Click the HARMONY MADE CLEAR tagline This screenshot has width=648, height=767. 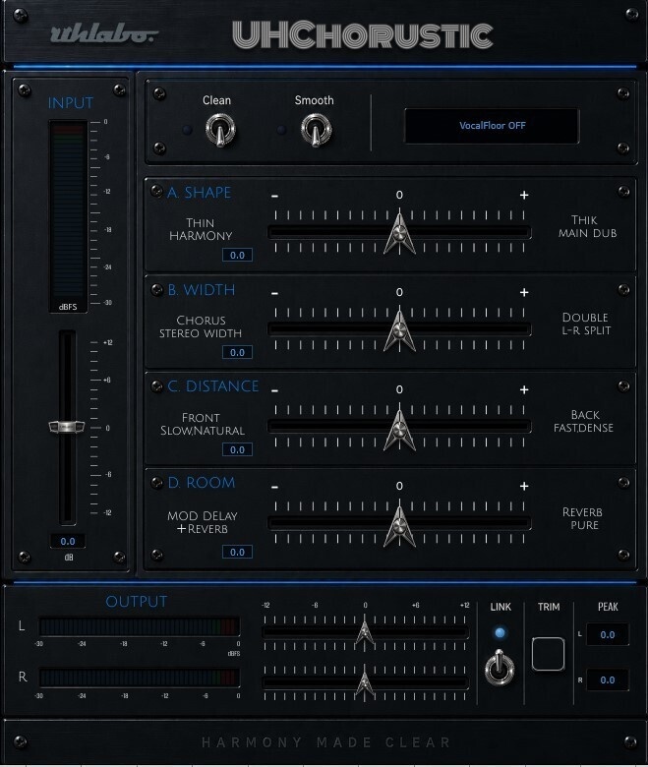(x=326, y=742)
